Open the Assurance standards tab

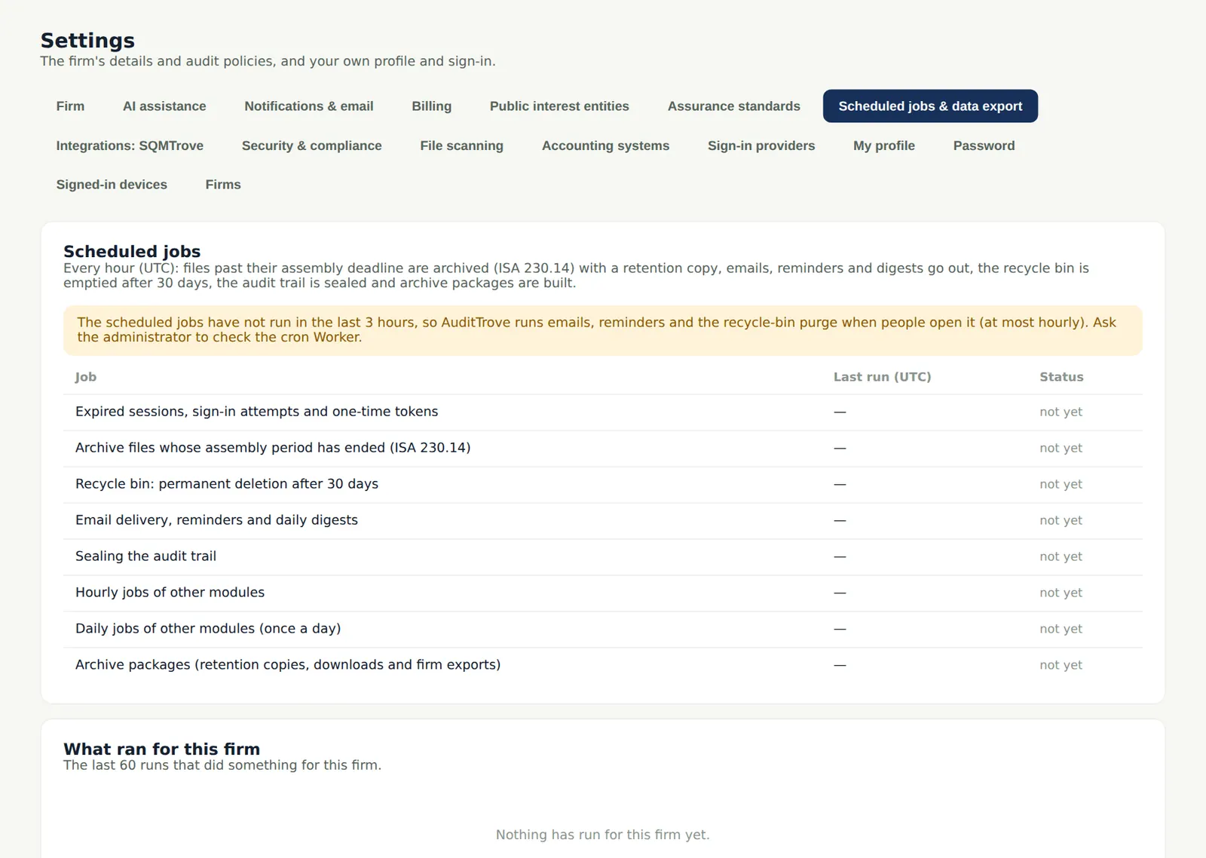coord(733,106)
